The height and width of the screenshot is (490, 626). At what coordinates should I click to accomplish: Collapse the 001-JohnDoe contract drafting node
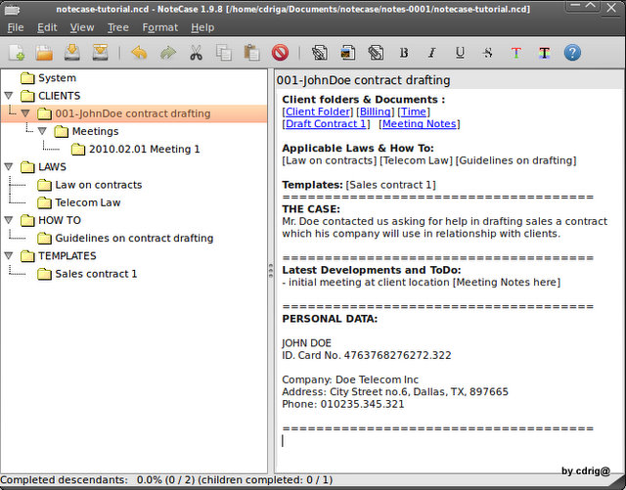25,113
